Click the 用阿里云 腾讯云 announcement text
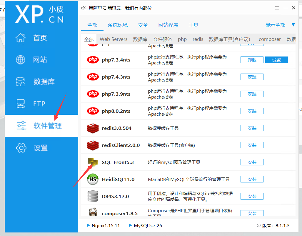 tap(120, 8)
